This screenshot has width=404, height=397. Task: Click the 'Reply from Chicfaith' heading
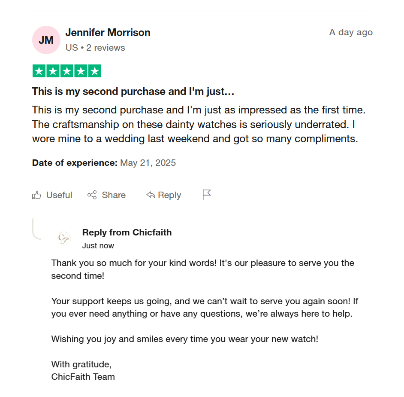127,232
